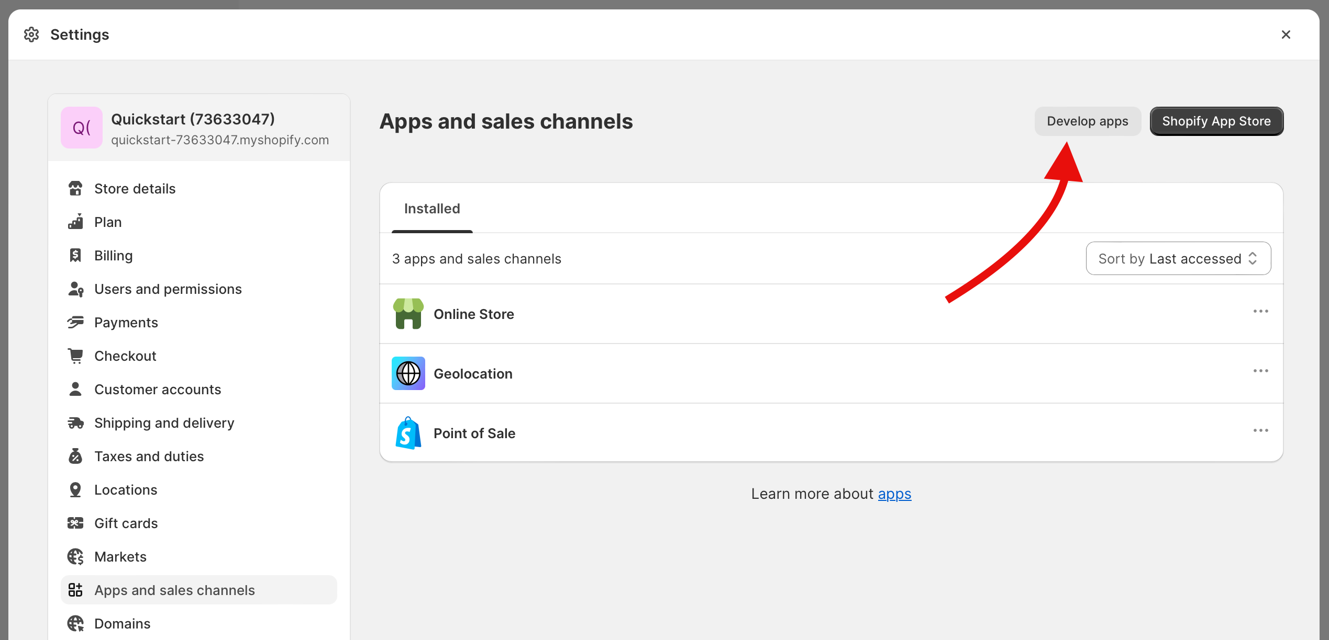
Task: Click the Point of Sale app icon
Action: [408, 433]
